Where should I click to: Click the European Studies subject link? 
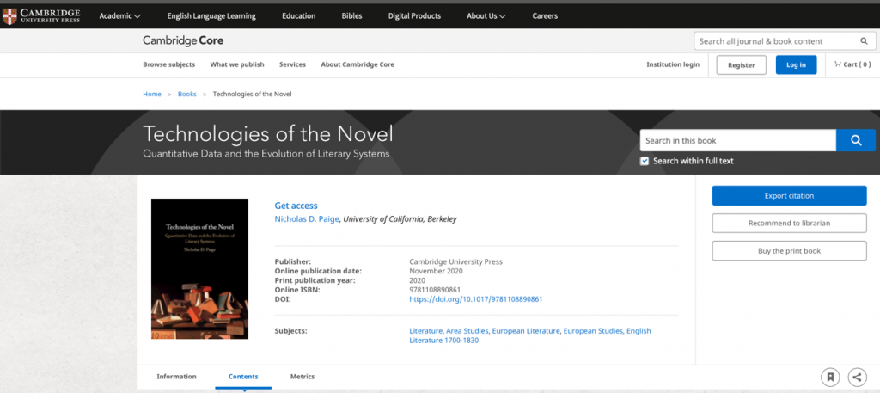(x=593, y=331)
